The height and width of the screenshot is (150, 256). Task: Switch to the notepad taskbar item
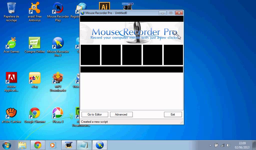coord(84,145)
